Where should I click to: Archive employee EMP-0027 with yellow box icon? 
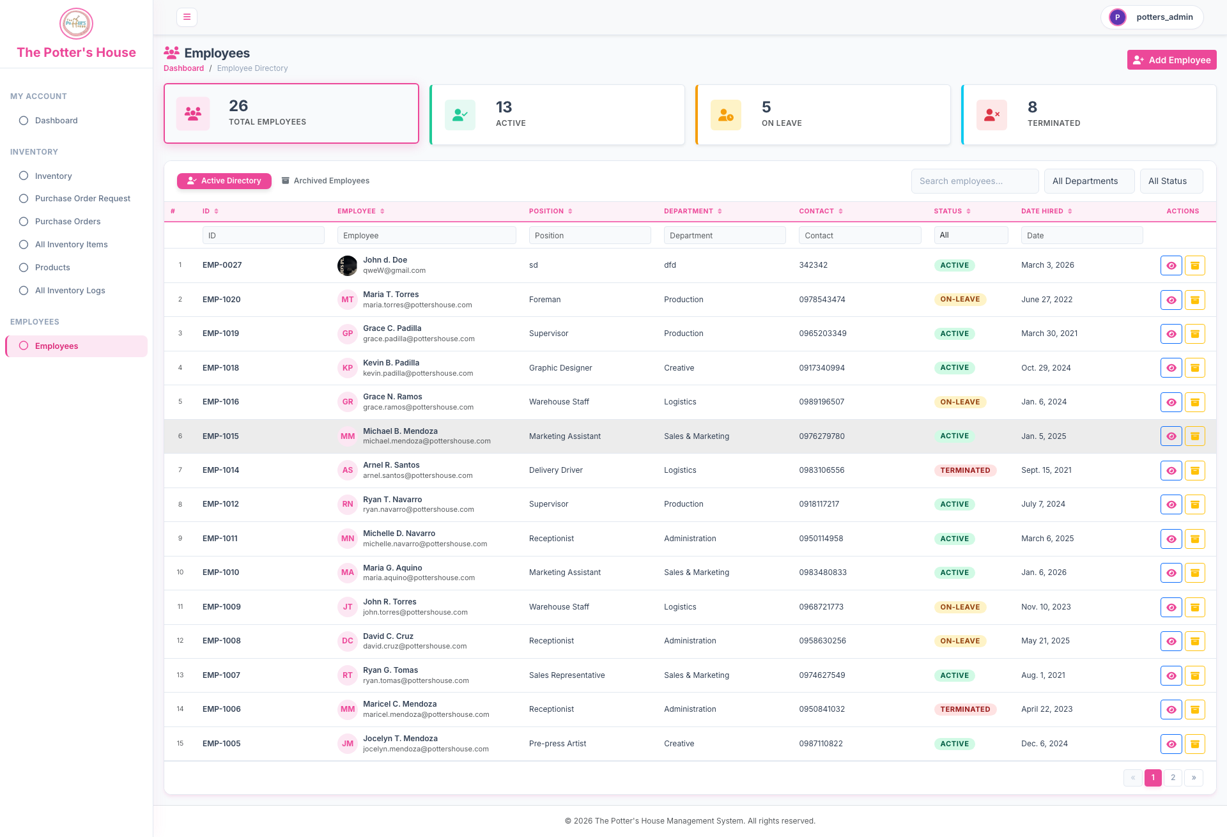coord(1194,265)
